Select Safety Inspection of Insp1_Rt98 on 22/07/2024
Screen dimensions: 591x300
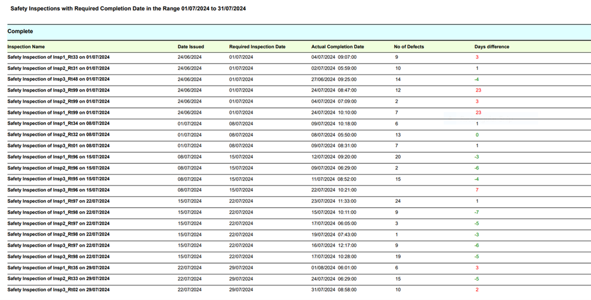[58, 212]
